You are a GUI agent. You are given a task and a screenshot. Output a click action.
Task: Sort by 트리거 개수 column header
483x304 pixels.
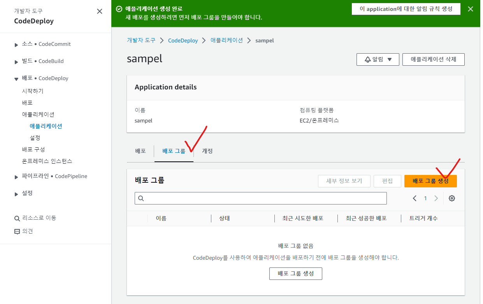tap(423, 218)
